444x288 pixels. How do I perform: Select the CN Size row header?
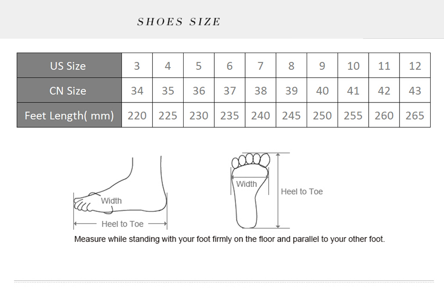[x=68, y=91]
